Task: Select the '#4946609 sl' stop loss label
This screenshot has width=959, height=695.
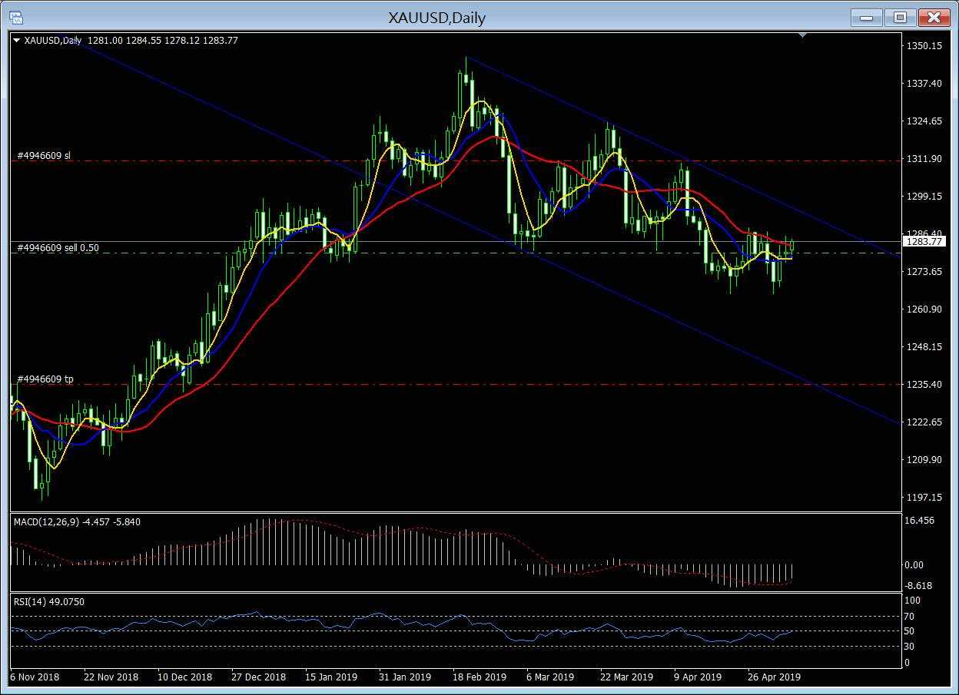Action: (x=43, y=156)
